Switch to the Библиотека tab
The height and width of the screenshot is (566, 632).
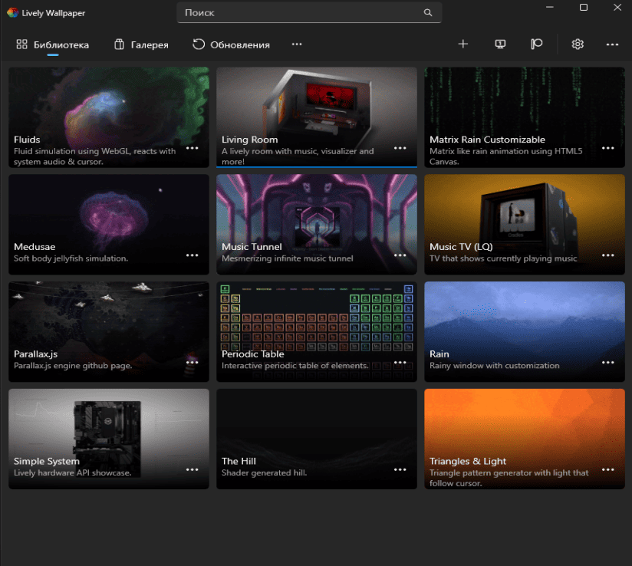[x=53, y=44]
